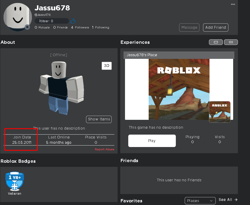
Task: Switch Experiences to grid view
Action: pyautogui.click(x=231, y=42)
